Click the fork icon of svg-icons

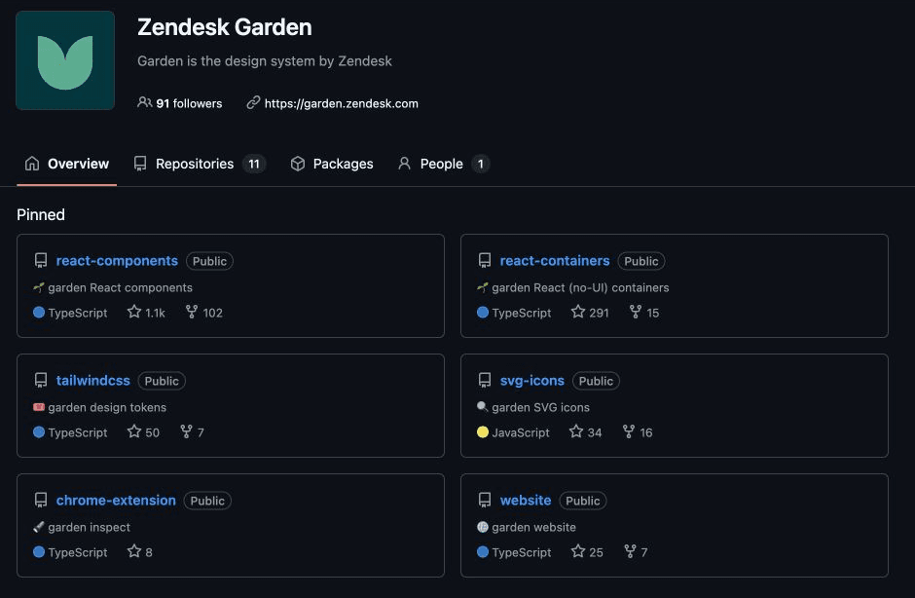pos(629,431)
